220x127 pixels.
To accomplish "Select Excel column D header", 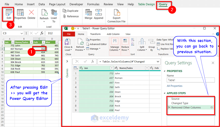I will (52, 39).
